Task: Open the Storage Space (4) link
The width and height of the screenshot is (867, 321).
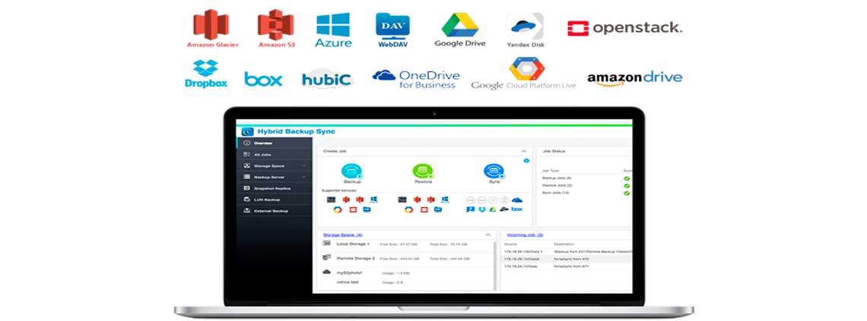Action: coord(343,235)
